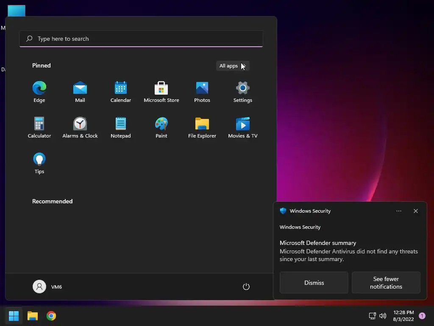Open the notification count badge
Viewport: 434px width, 326px height.
tap(422, 316)
